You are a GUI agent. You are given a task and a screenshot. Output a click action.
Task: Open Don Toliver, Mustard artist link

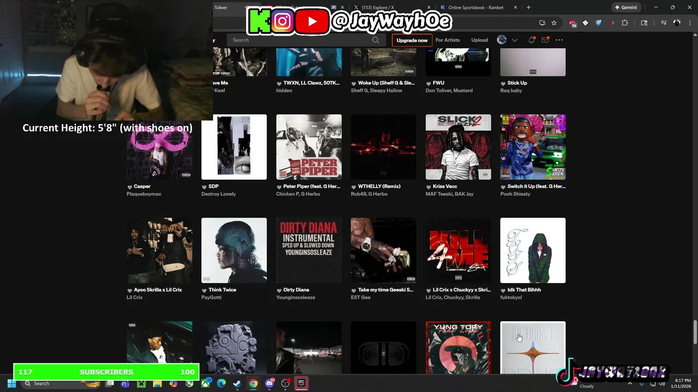(449, 90)
